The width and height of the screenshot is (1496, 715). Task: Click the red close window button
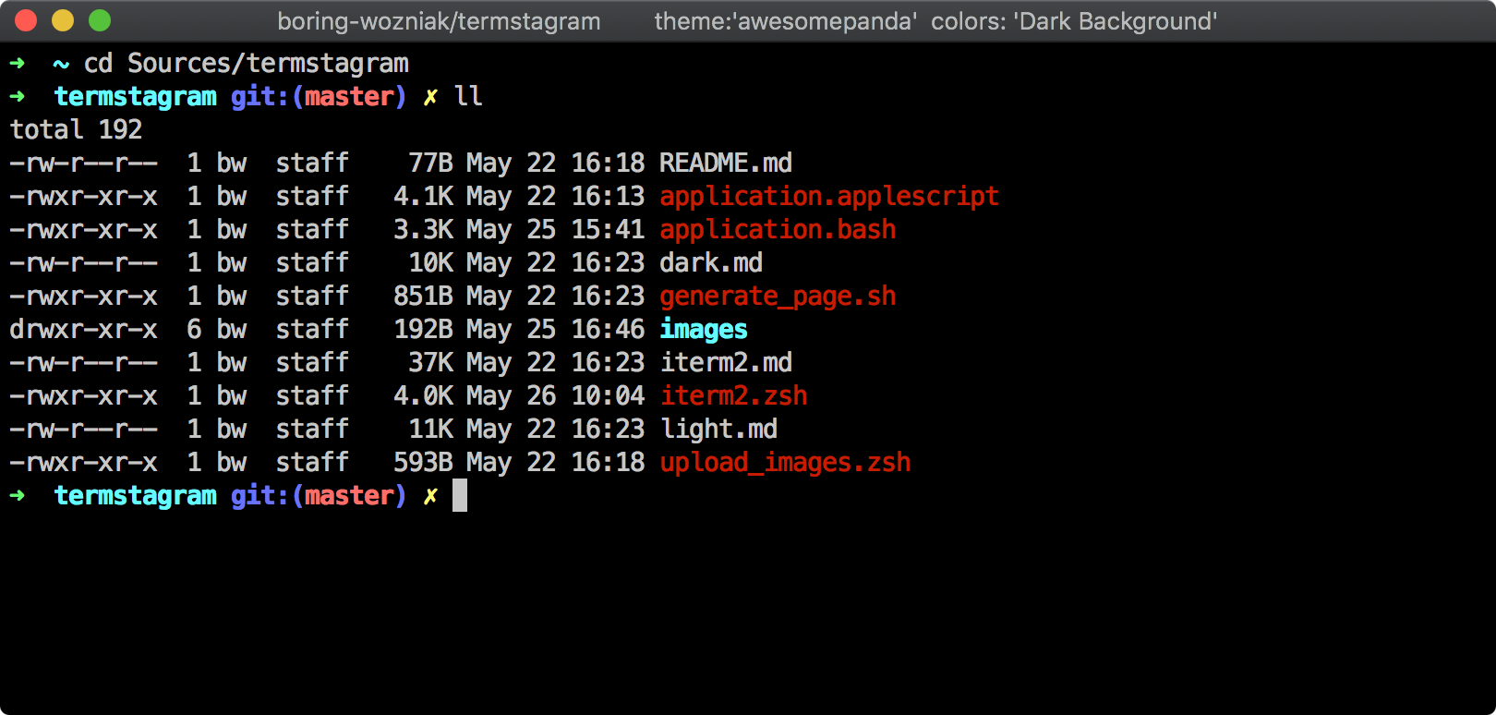click(26, 20)
